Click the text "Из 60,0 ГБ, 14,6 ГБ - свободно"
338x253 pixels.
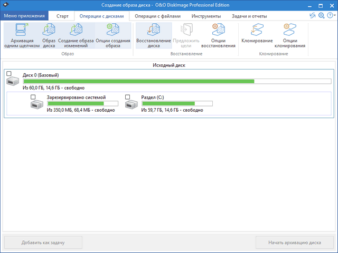click(53, 88)
